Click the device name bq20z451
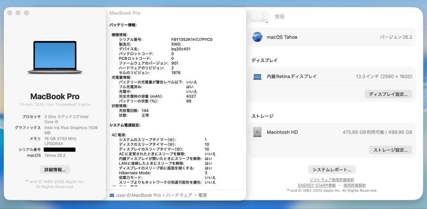The image size is (427, 209). (x=181, y=49)
